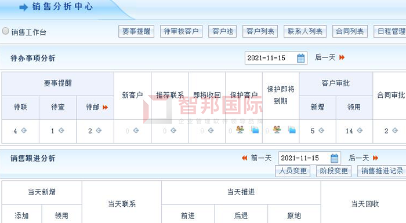Open the 要事提醒 tab button
The height and width of the screenshot is (223, 406).
[136, 31]
